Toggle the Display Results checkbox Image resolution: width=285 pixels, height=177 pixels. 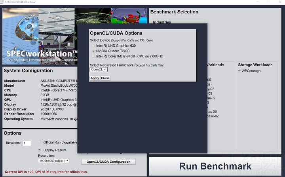[x=39, y=150]
